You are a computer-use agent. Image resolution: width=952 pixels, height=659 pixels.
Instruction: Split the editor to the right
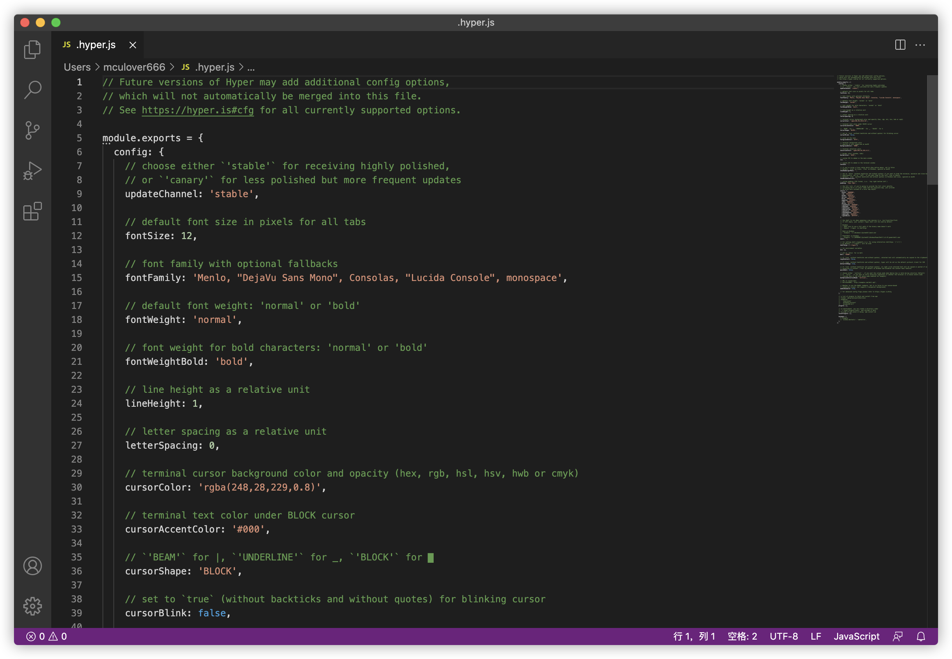coord(900,45)
